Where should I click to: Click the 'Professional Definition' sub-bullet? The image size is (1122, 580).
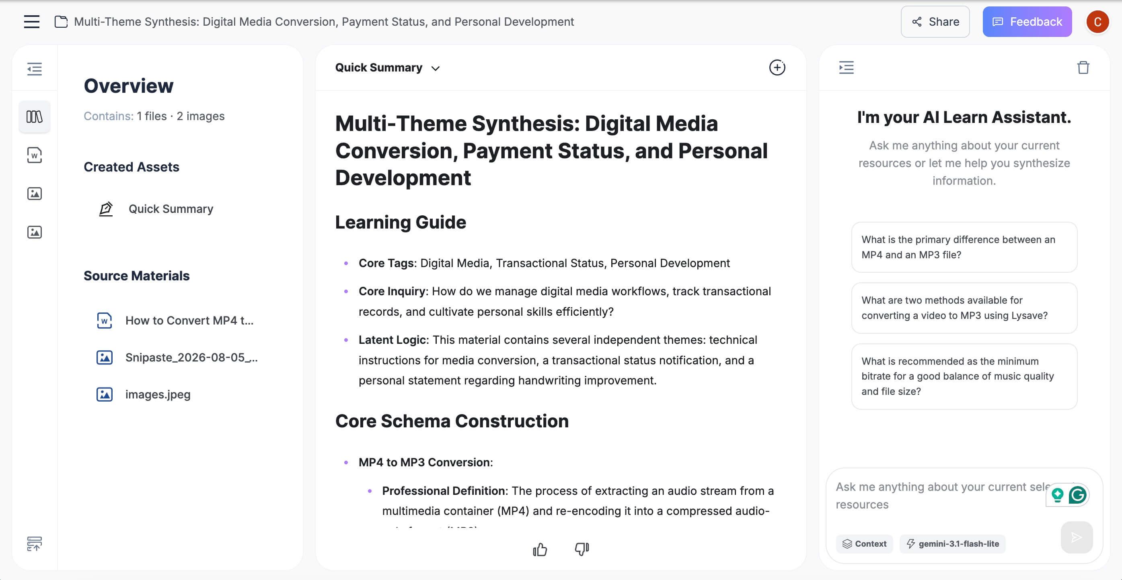[578, 501]
